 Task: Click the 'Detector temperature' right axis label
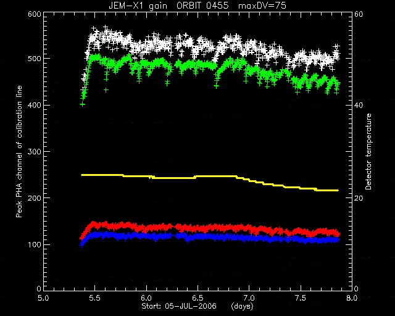(368, 151)
